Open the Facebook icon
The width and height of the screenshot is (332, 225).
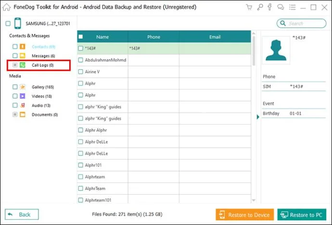[270, 7]
